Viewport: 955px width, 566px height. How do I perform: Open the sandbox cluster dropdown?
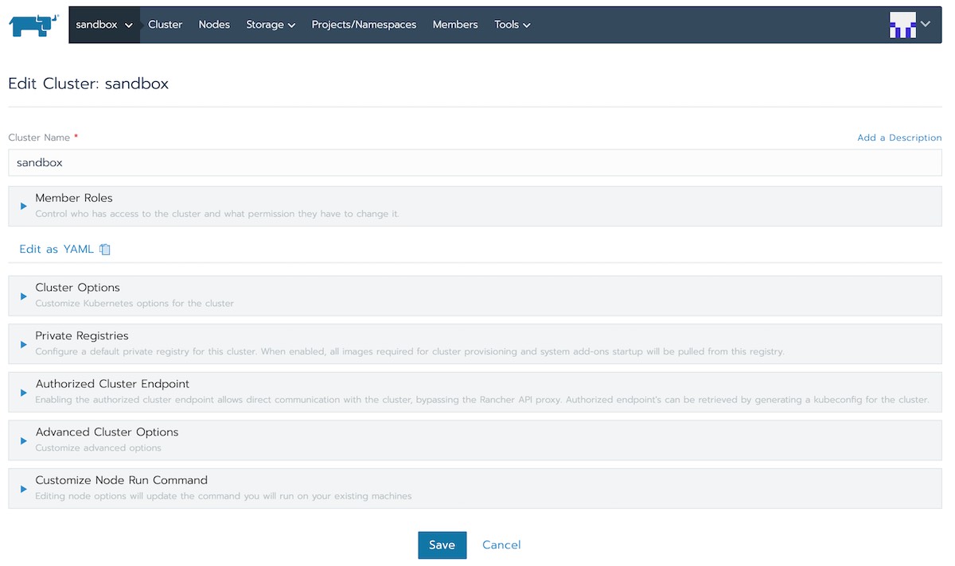coord(103,25)
